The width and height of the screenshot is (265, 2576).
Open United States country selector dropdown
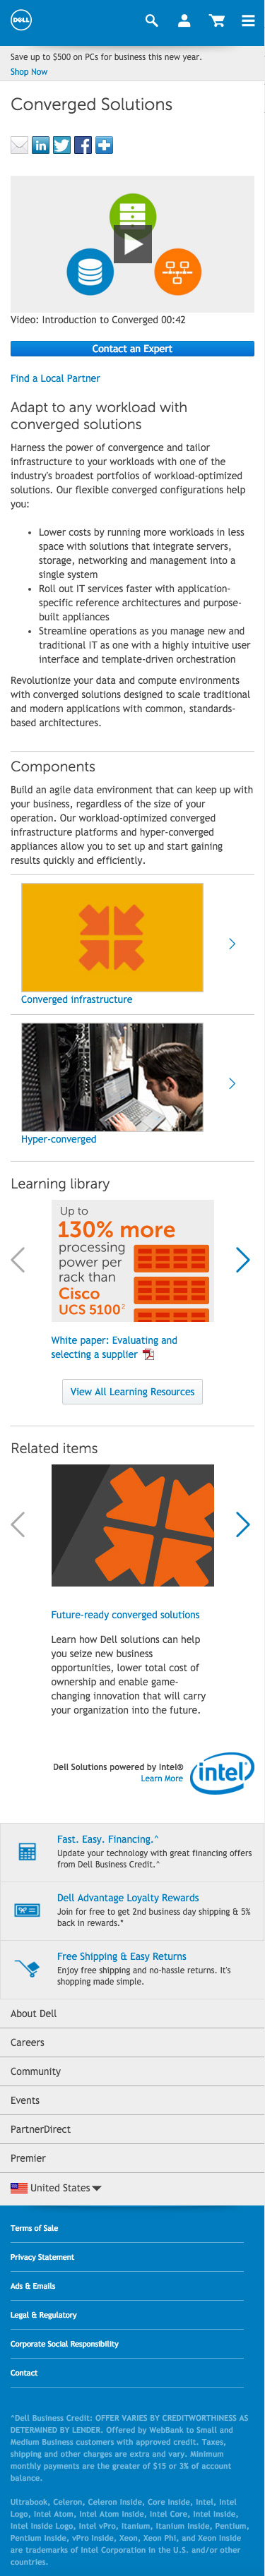(x=56, y=2188)
